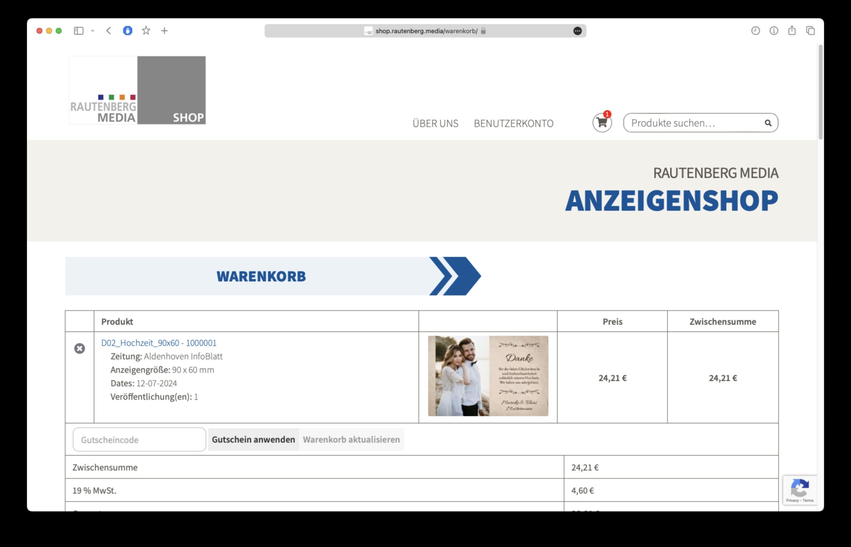The width and height of the screenshot is (851, 547).
Task: Click the search magnifier icon
Action: pyautogui.click(x=768, y=123)
